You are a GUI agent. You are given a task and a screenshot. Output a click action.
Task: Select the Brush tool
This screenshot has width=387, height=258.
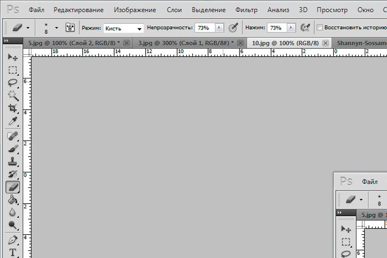coord(12,149)
